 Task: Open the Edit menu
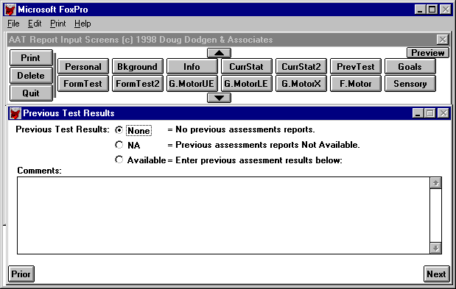pyautogui.click(x=35, y=24)
